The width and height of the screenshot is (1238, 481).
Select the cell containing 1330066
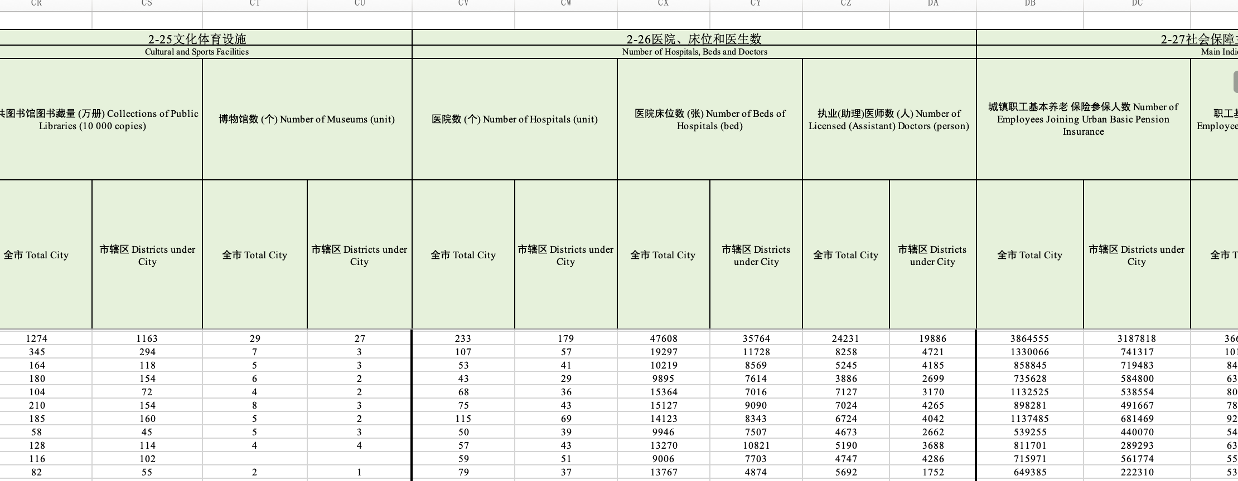(1030, 352)
